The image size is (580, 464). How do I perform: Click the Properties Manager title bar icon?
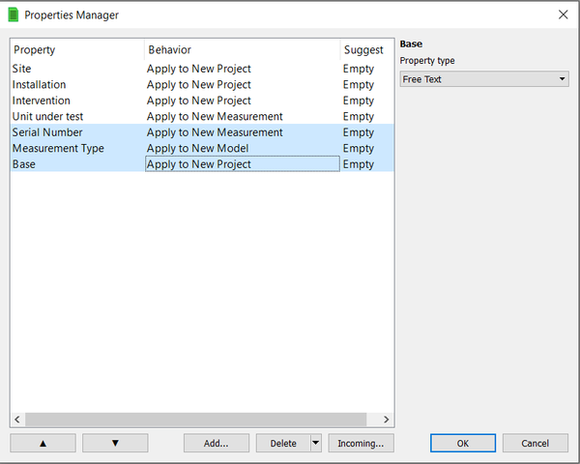coord(13,14)
